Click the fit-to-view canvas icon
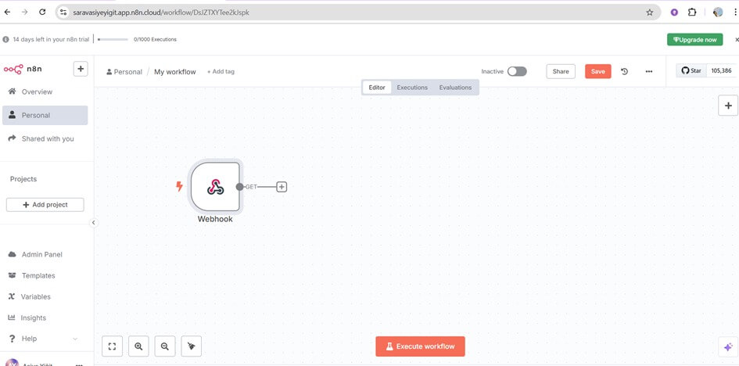The height and width of the screenshot is (366, 739). [x=113, y=346]
